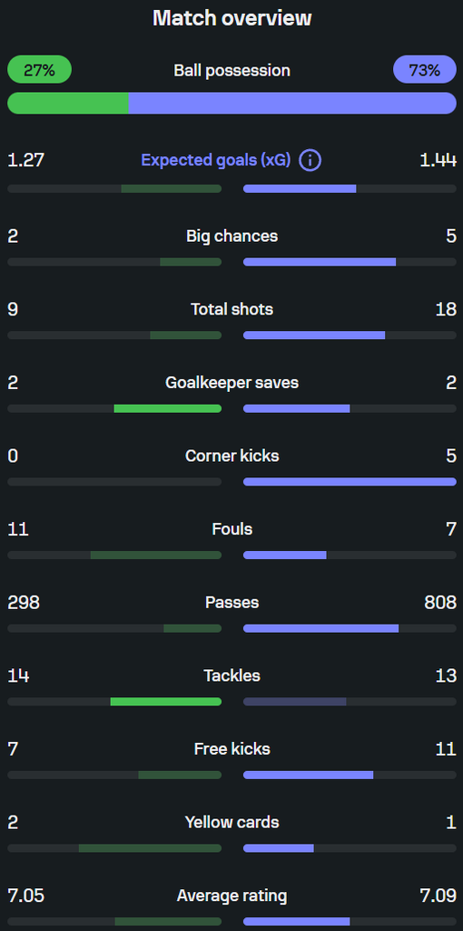Viewport: 463px width, 931px height.
Task: Click the 73% possession badge
Action: click(x=425, y=70)
